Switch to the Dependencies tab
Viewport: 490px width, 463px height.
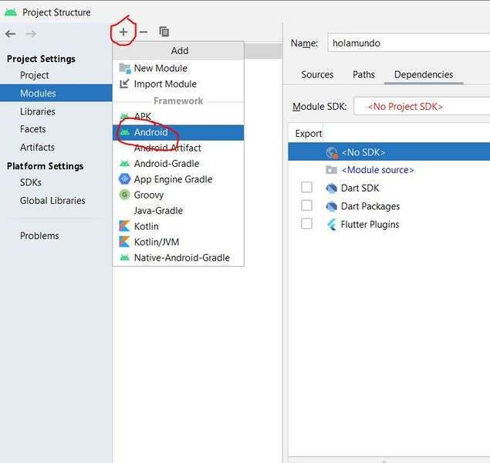click(424, 74)
